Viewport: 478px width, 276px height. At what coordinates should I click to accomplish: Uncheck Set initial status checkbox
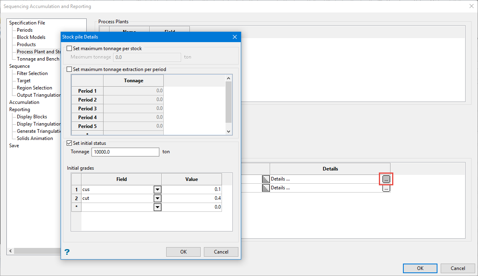pyautogui.click(x=69, y=143)
